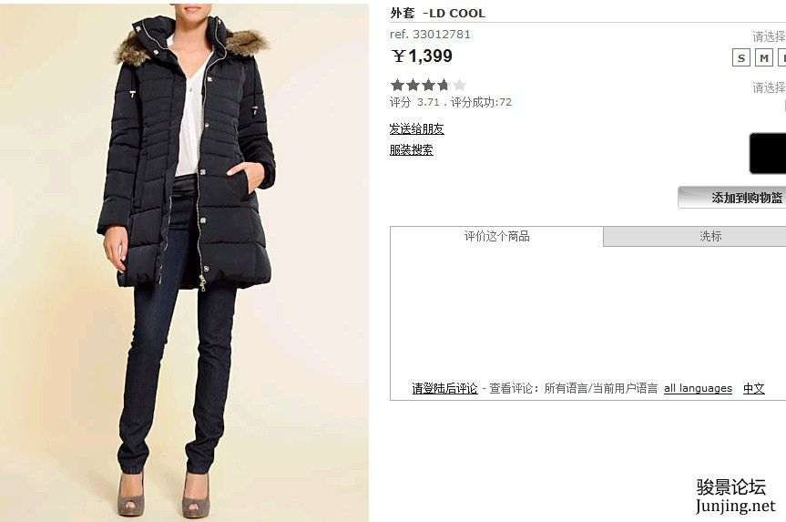Click the first rating star
This screenshot has width=786, height=522.
(397, 85)
